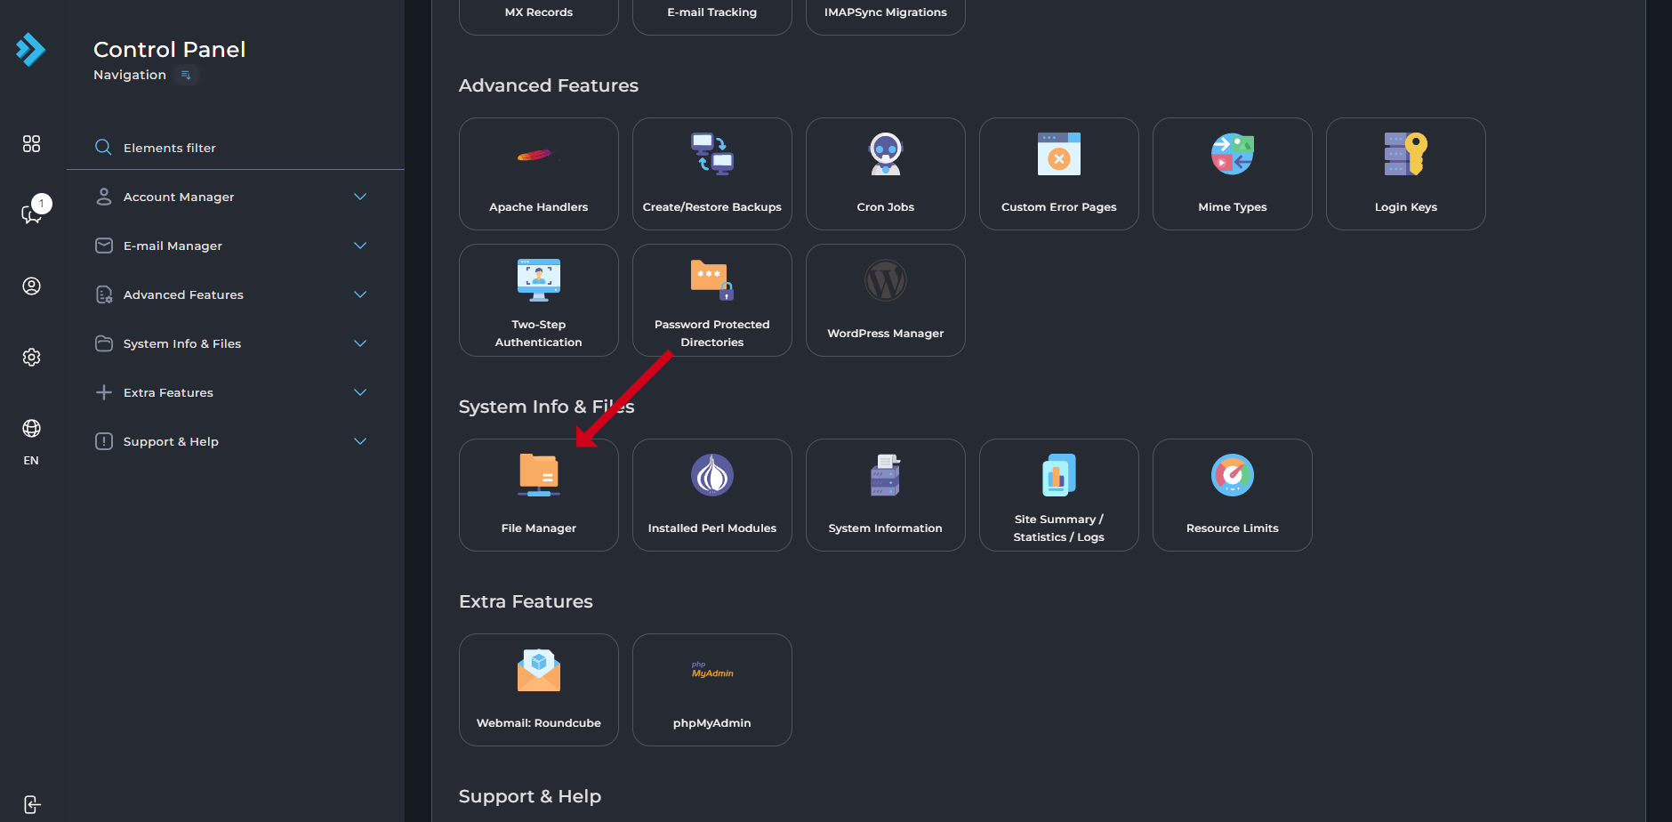Open MX Records button
This screenshot has height=822, width=1672.
pyautogui.click(x=538, y=12)
